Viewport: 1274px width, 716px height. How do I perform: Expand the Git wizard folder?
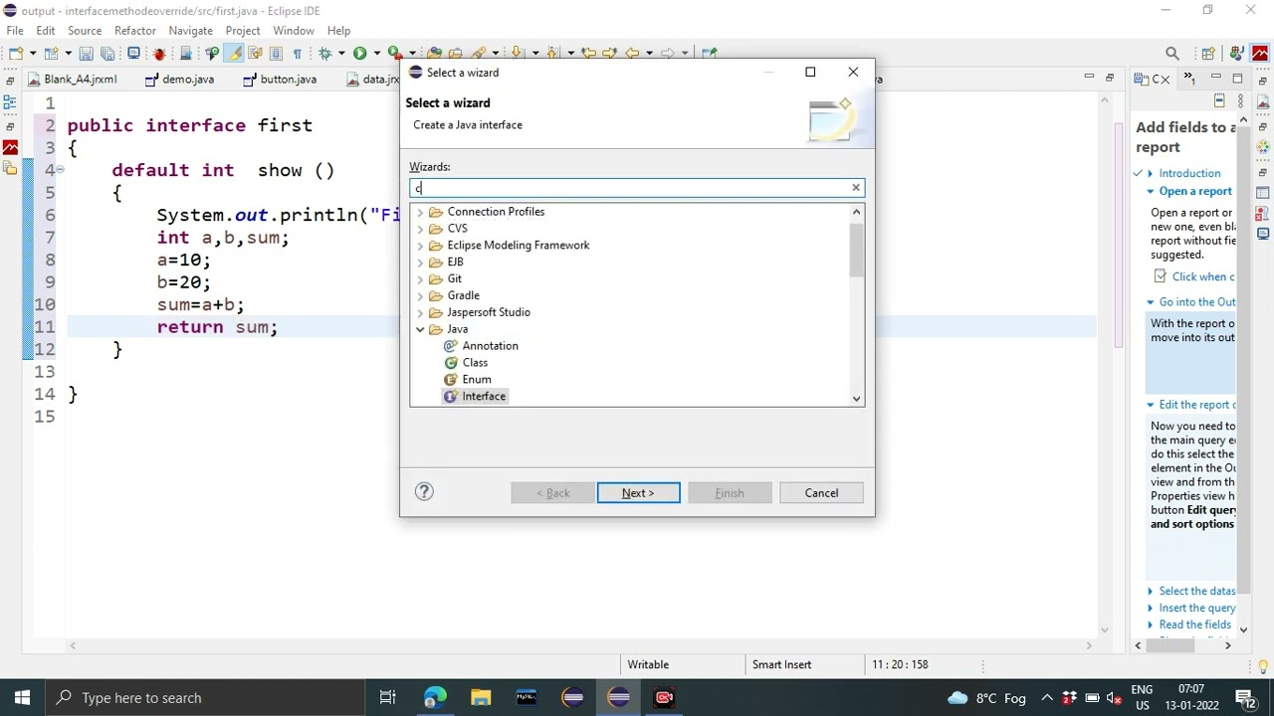(x=420, y=279)
